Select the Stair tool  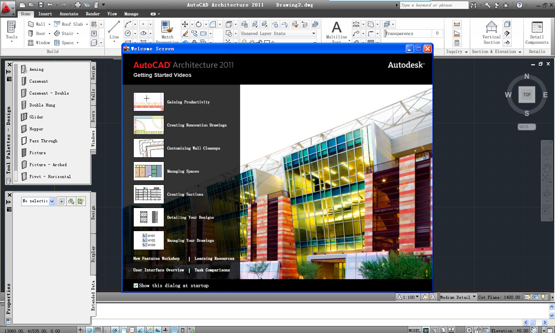64,33
